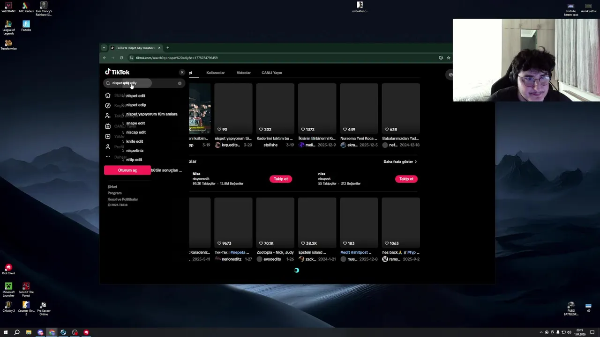Close the search panel with the X button

(x=182, y=73)
